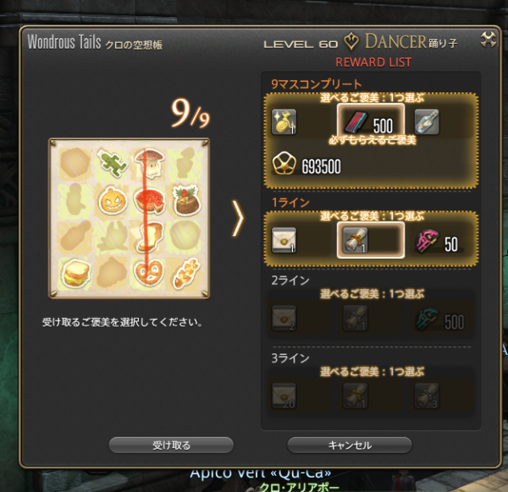The image size is (508, 492).
Task: Click the greyed envelope in 2ライン
Action: (x=284, y=318)
